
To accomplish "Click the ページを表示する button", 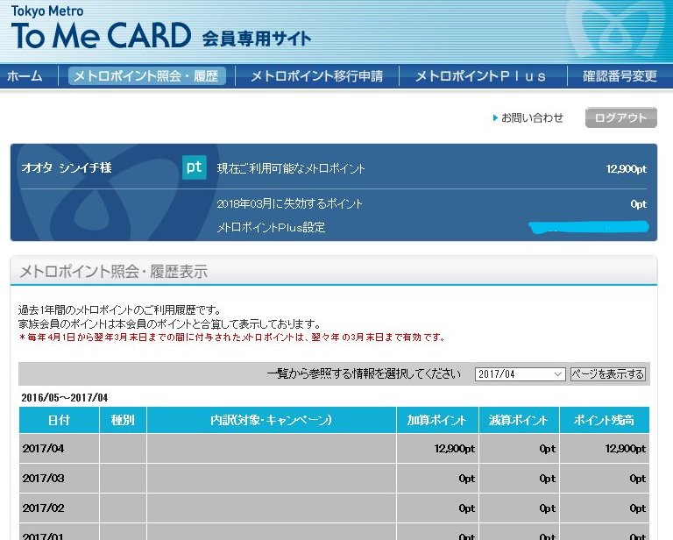I will (x=608, y=373).
